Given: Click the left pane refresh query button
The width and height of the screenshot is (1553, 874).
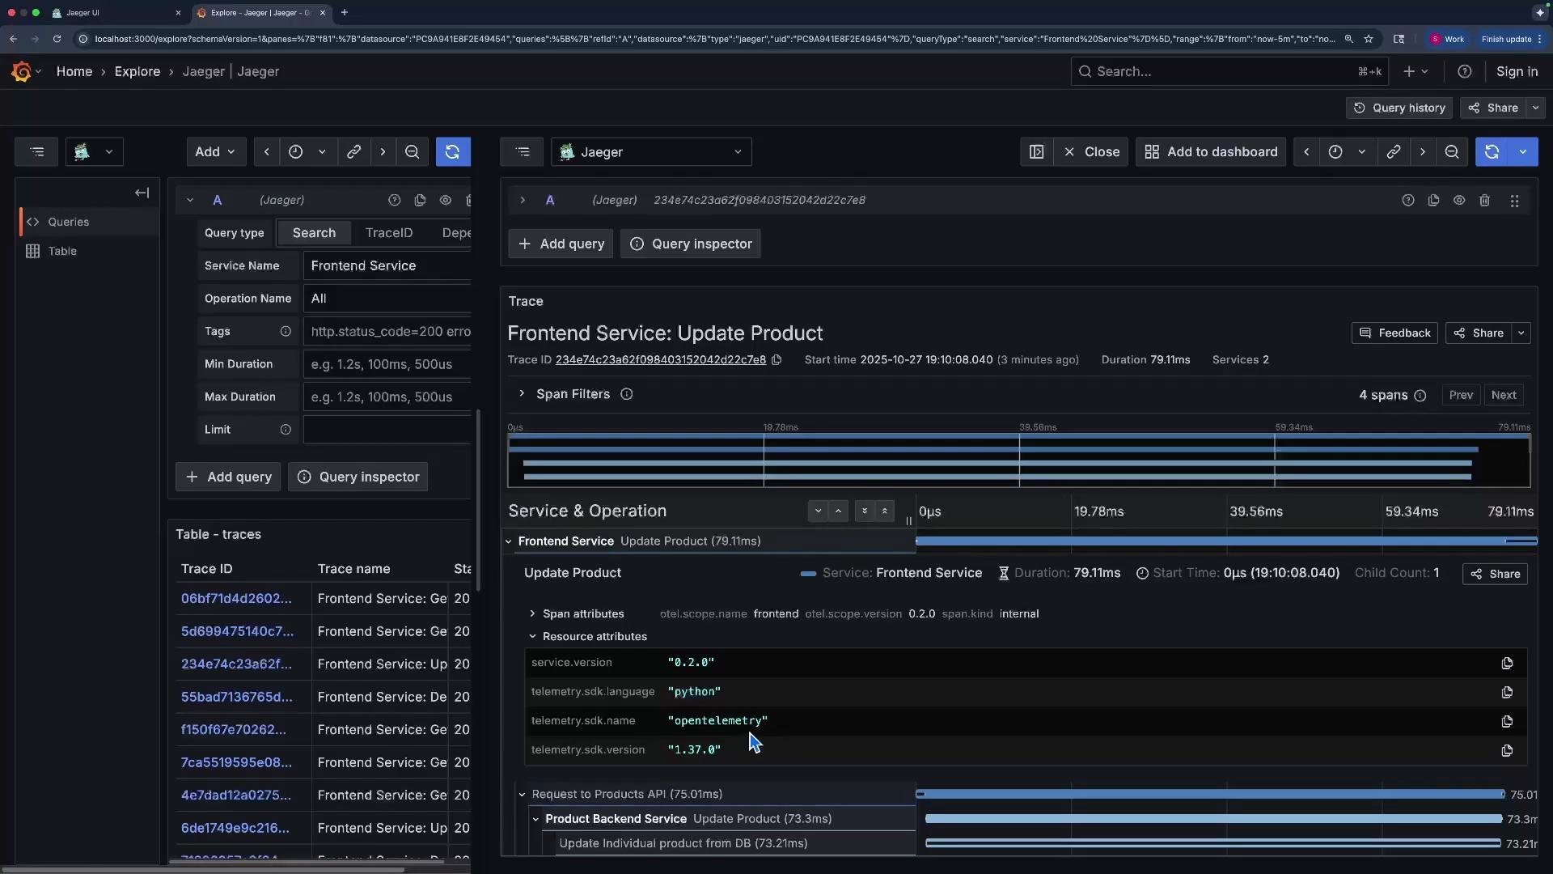Looking at the screenshot, I should pos(453,151).
